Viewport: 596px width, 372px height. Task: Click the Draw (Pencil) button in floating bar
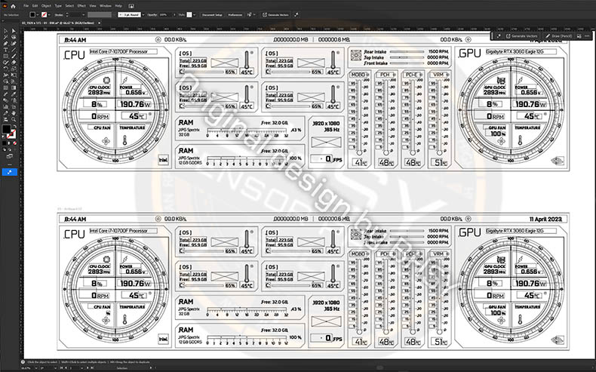click(x=558, y=36)
